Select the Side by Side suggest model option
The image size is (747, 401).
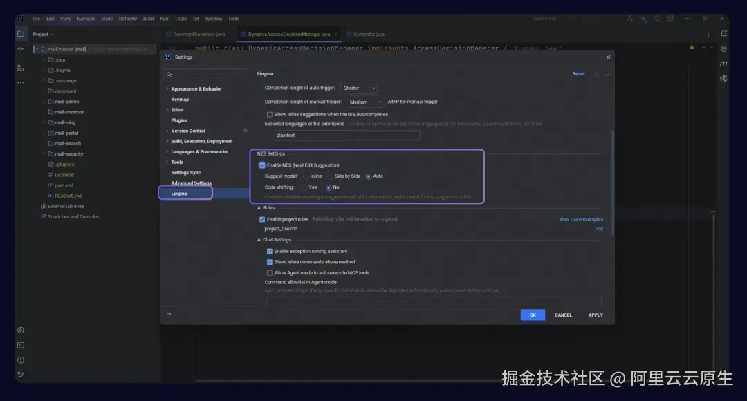click(331, 176)
